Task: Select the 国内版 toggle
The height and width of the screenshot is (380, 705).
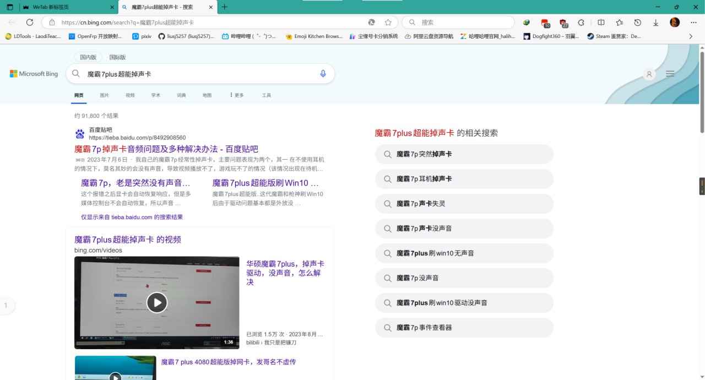Action: (88, 57)
